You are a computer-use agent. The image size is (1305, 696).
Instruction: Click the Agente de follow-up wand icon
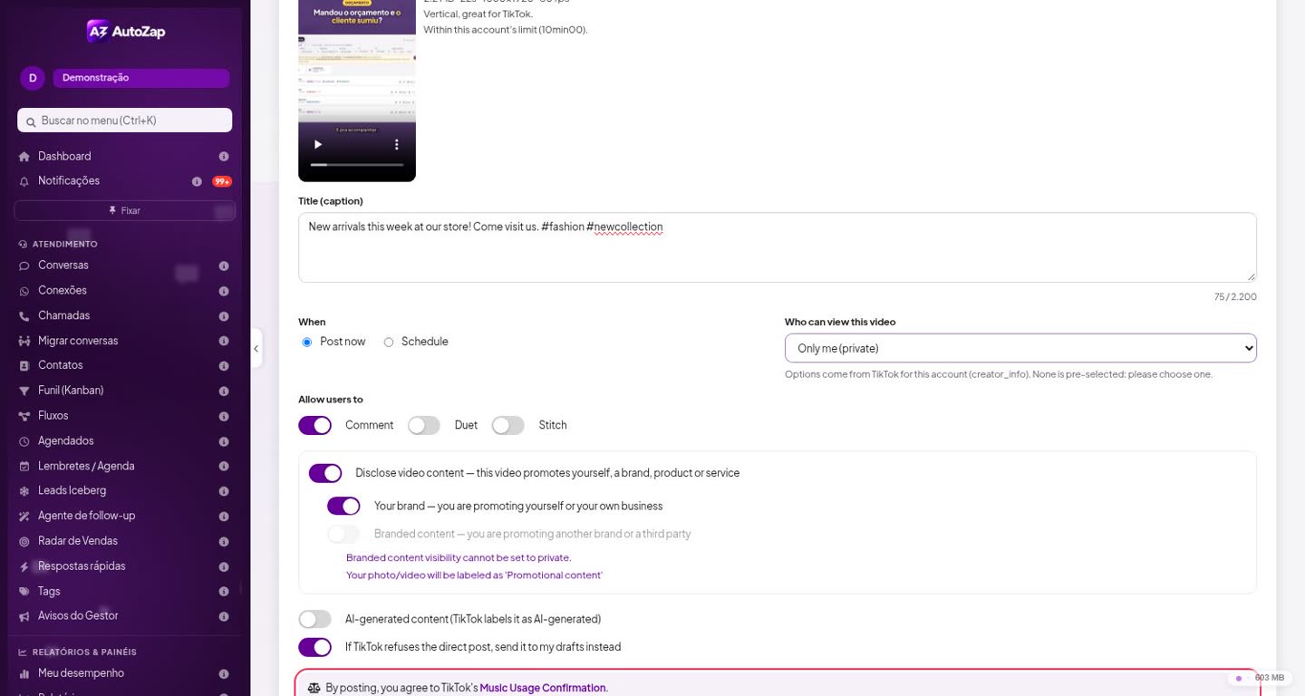pyautogui.click(x=24, y=517)
